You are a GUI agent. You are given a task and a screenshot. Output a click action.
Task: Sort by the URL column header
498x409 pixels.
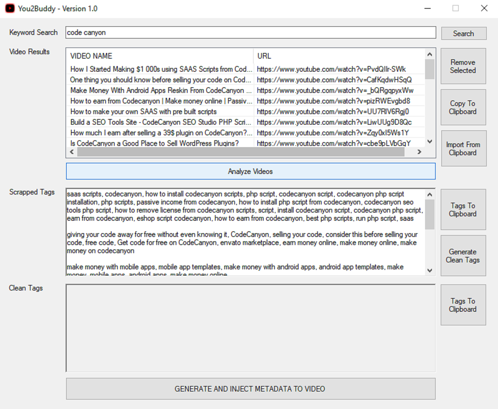click(339, 56)
